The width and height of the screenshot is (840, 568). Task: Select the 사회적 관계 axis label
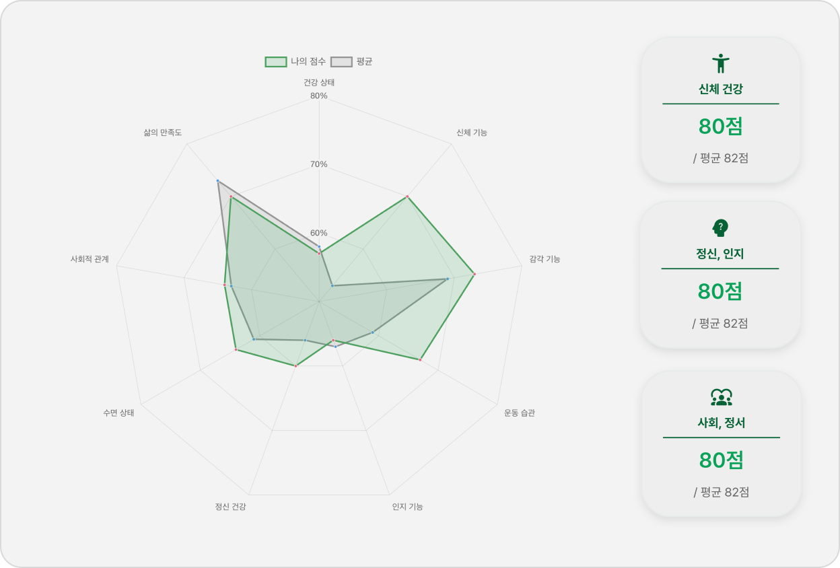[90, 259]
